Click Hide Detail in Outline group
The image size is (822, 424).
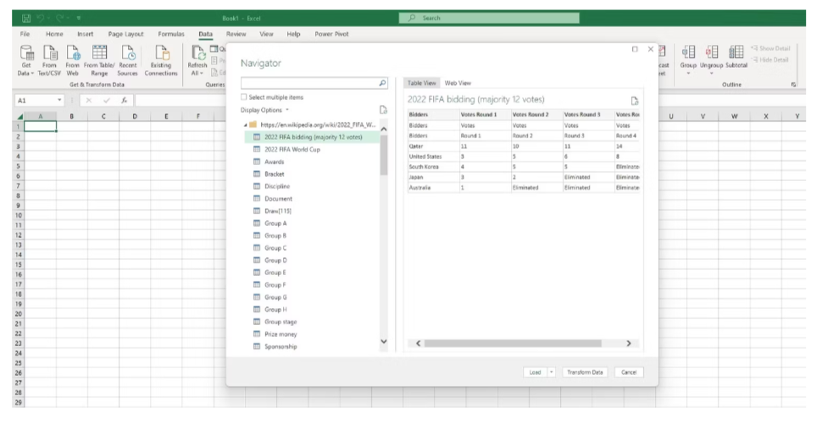coord(769,60)
